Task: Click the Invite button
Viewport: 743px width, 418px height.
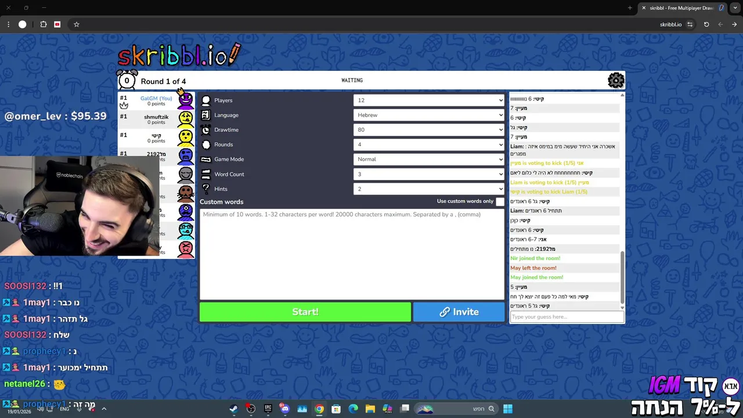Action: coord(459,312)
